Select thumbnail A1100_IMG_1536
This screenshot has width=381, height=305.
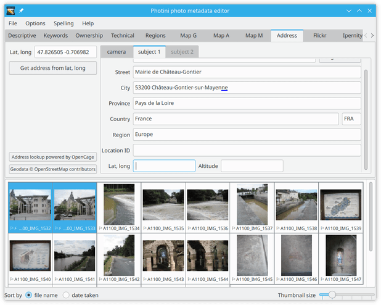(208, 207)
